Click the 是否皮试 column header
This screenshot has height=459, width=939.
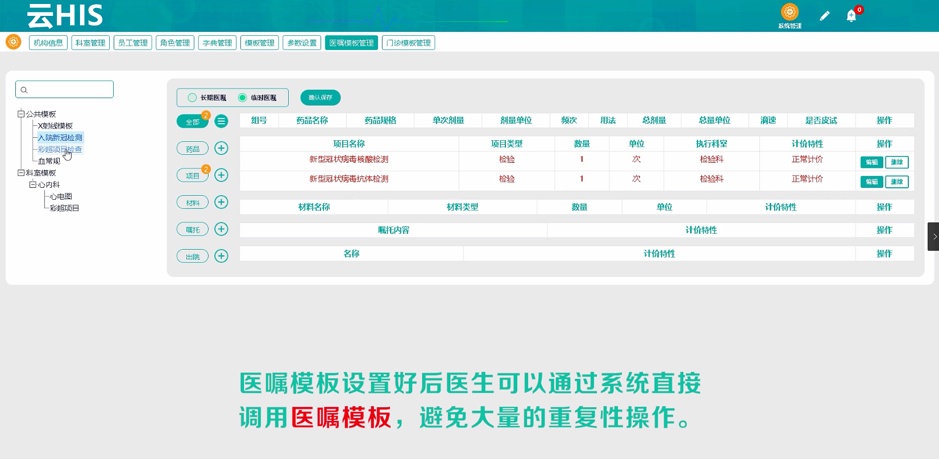click(x=821, y=120)
